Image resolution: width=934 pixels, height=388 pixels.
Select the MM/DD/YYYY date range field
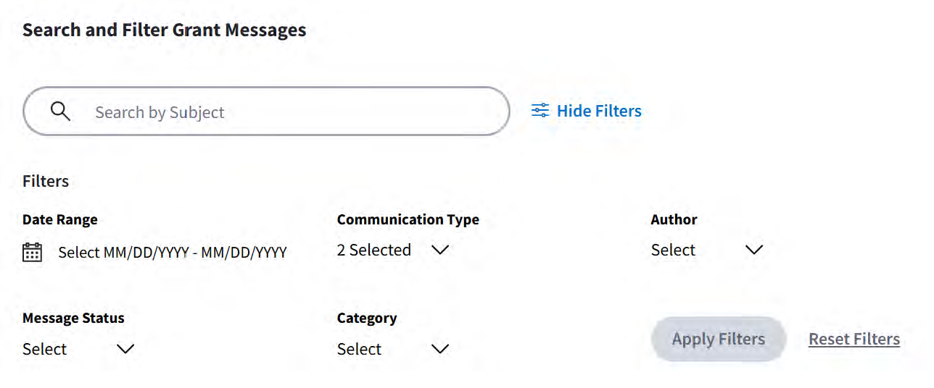[x=173, y=253]
